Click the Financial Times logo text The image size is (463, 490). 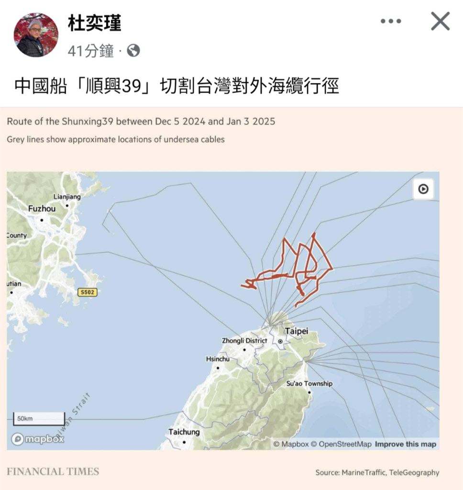[53, 471]
